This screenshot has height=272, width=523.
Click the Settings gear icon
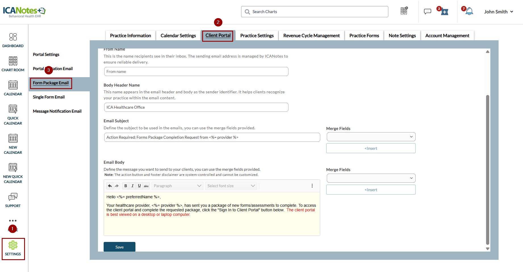13,245
